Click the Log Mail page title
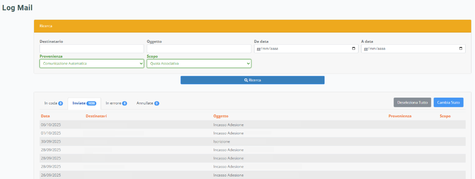This screenshot has height=179, width=475. (17, 8)
